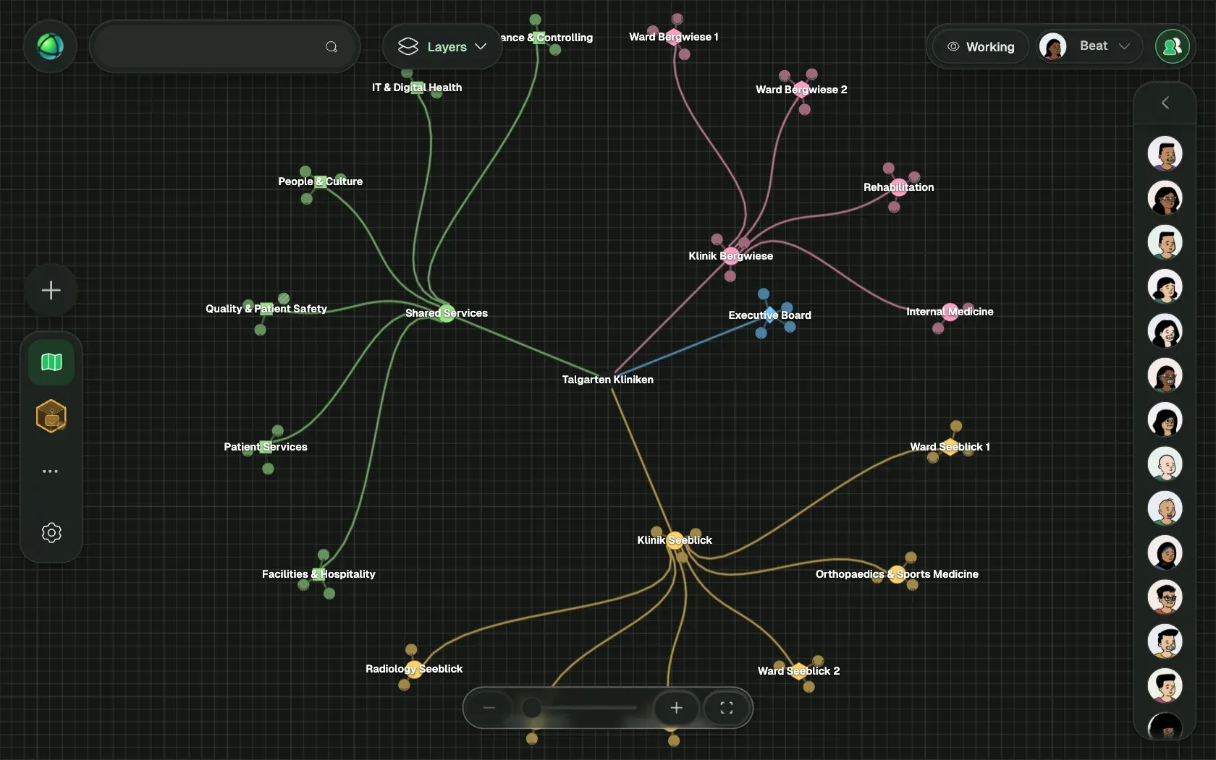Select the Klinik Seeblick node
The height and width of the screenshot is (760, 1216).
[x=675, y=540]
